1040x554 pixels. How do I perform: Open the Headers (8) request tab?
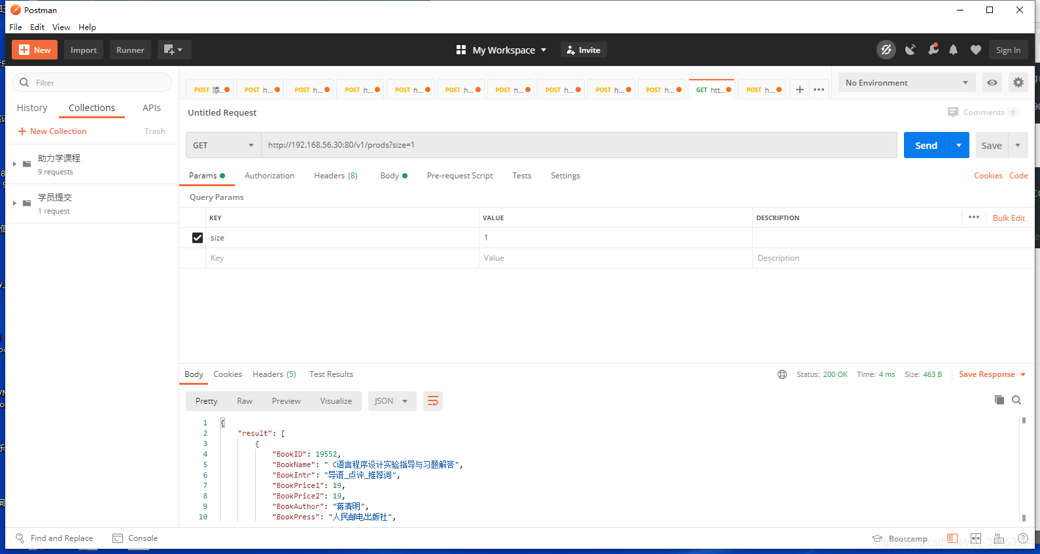336,176
